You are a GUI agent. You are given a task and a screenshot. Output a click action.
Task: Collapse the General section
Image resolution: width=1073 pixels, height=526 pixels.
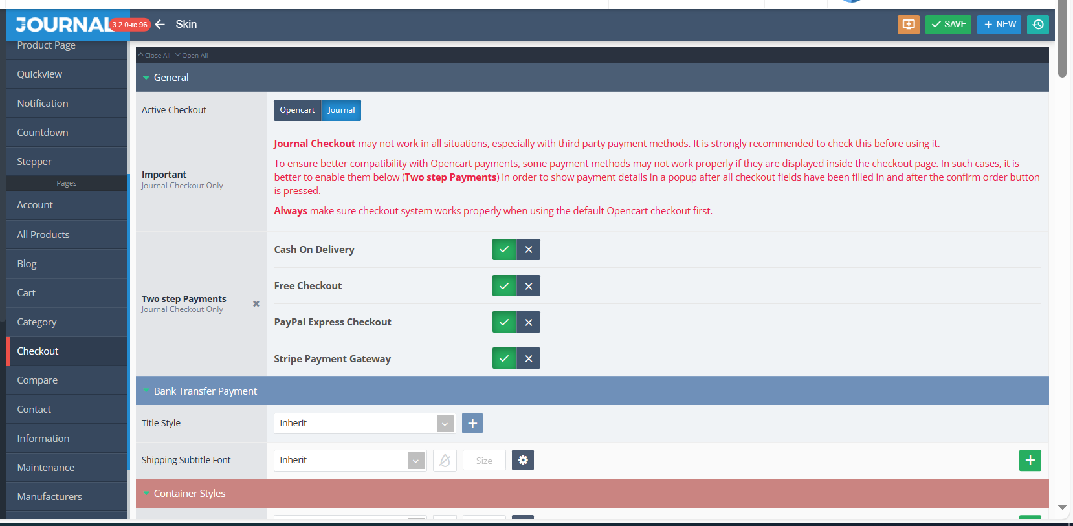[592, 77]
